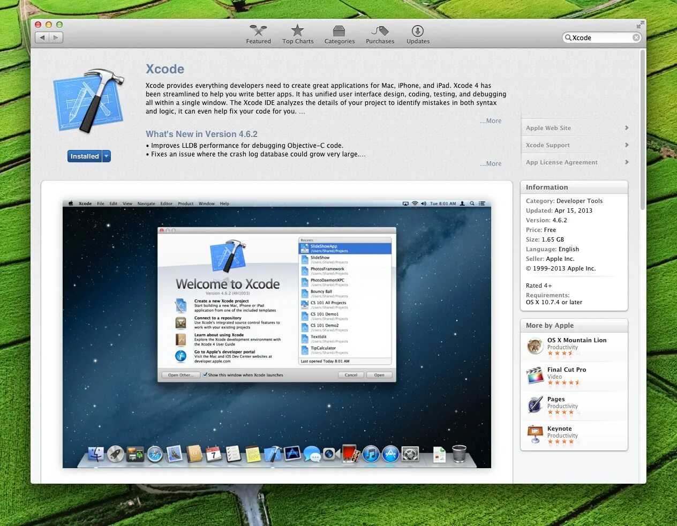Click the large Xcode hammer app icon
The width and height of the screenshot is (677, 526).
(89, 101)
